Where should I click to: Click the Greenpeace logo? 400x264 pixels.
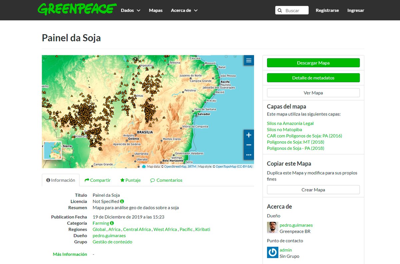coord(77,9)
